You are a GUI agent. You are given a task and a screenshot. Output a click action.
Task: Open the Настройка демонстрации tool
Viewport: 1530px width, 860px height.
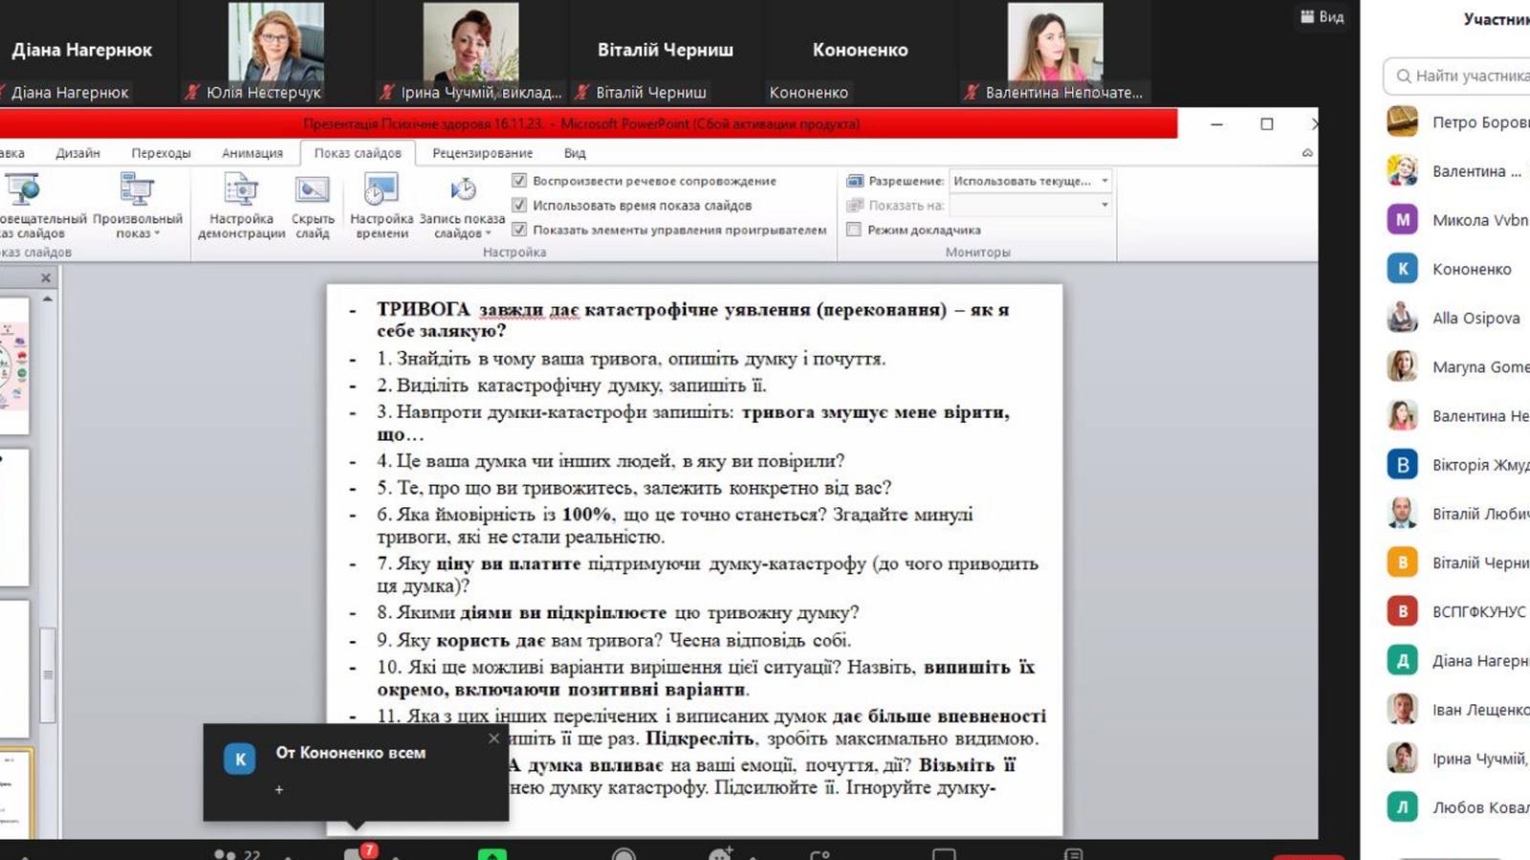click(241, 206)
